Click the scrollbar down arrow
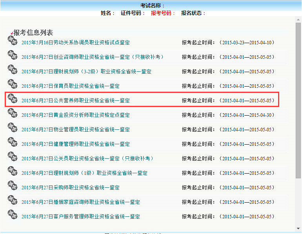Screen dimensions: 302x234 [298, 228]
